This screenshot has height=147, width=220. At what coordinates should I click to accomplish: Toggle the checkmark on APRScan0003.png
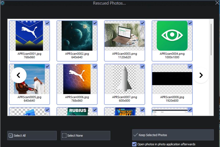click(x=143, y=23)
